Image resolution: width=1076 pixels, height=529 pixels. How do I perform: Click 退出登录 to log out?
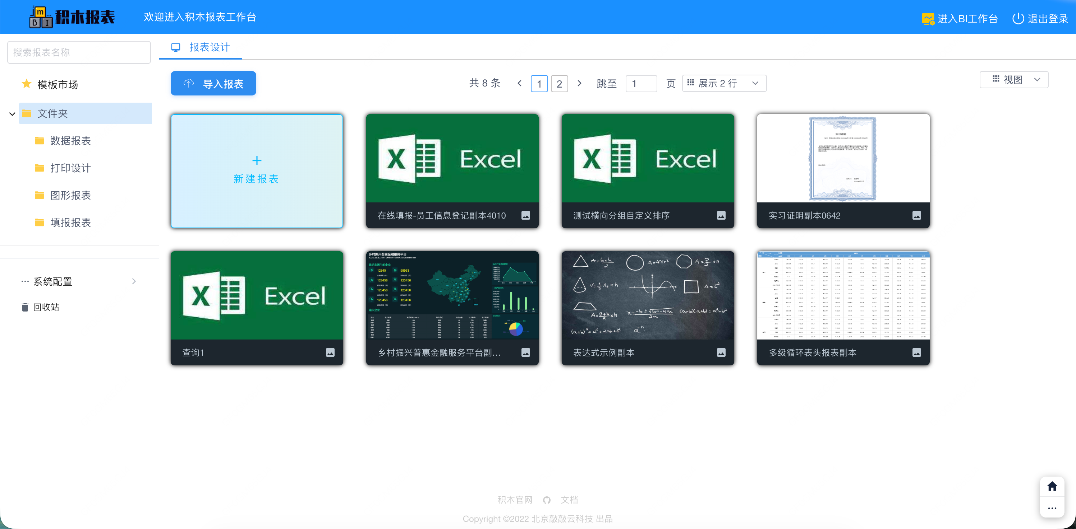(1048, 19)
